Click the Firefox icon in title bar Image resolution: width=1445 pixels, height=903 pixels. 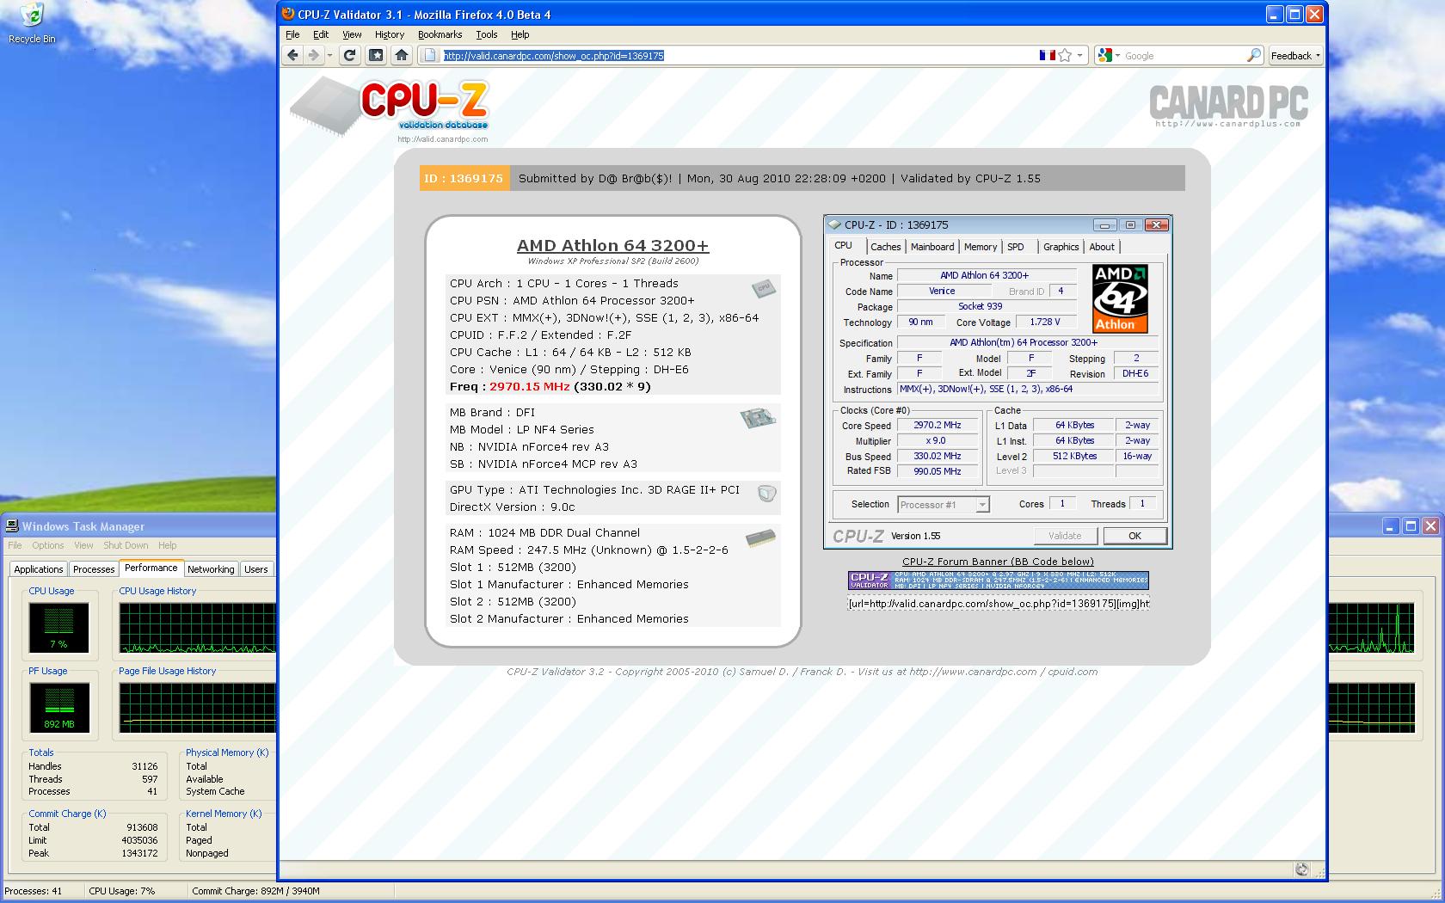[290, 14]
